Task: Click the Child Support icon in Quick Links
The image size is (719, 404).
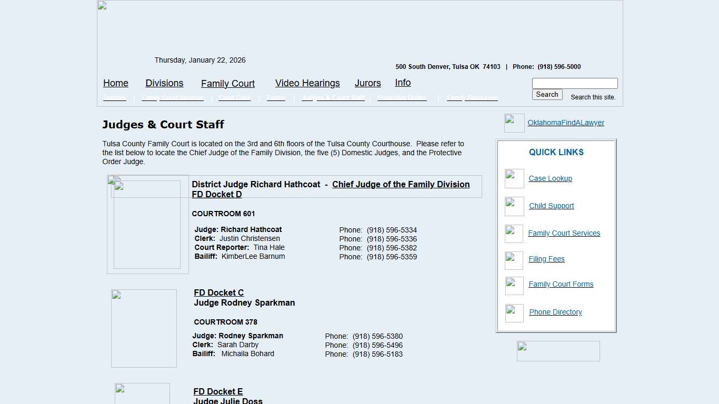Action: (514, 206)
